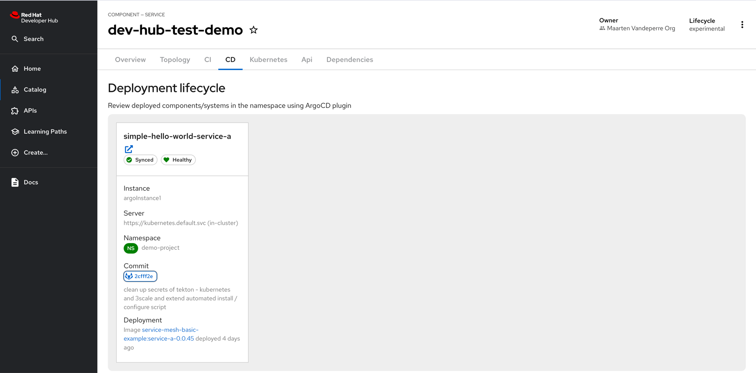Open image link service-mesh-basic-example:service-a-0.0.45
Image resolution: width=756 pixels, height=373 pixels.
(x=161, y=334)
